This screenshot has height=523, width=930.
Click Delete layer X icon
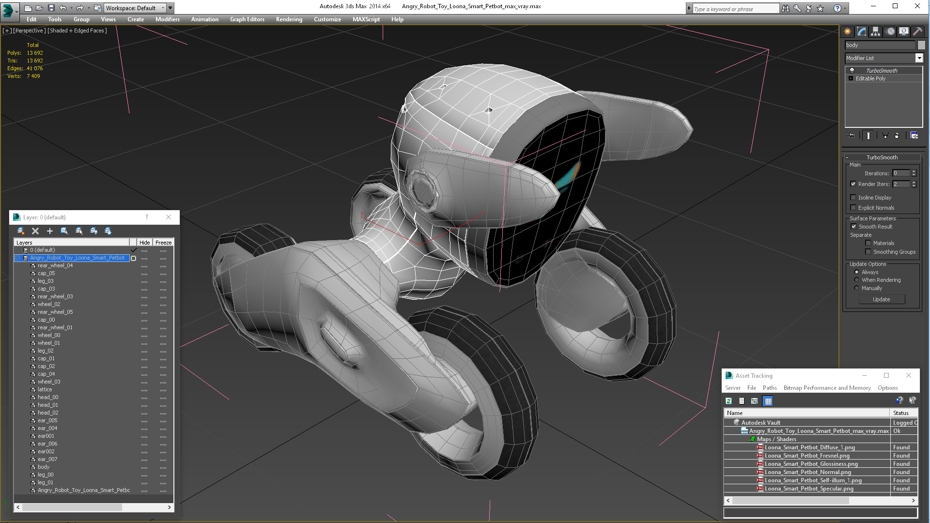(35, 231)
